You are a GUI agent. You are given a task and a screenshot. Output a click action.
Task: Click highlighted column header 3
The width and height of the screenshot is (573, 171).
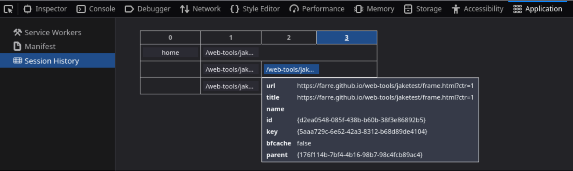click(x=347, y=37)
